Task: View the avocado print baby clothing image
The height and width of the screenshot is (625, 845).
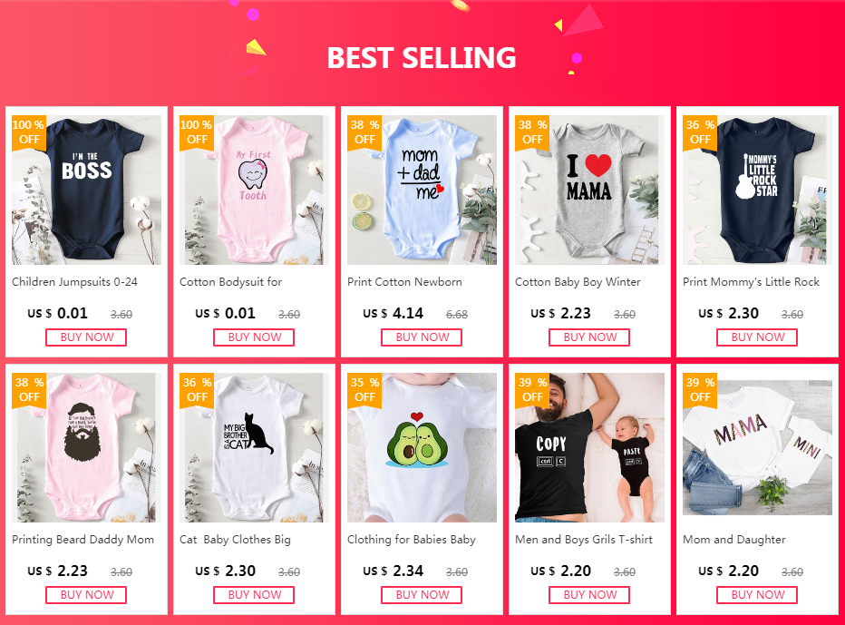Action: (422, 447)
